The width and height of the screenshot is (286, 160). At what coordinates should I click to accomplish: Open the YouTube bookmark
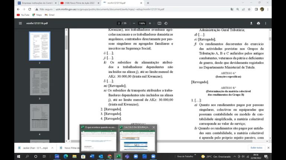(x=23, y=15)
